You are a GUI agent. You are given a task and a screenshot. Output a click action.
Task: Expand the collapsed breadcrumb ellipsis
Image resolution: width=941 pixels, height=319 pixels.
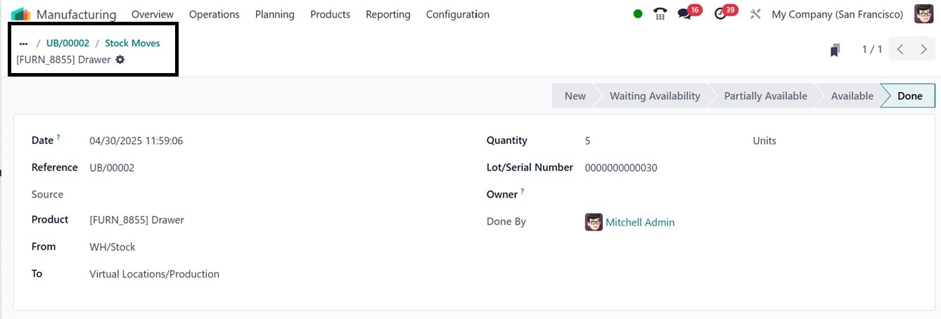tap(23, 44)
